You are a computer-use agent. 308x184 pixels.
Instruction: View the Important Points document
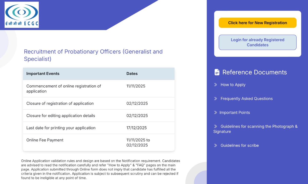(x=235, y=112)
